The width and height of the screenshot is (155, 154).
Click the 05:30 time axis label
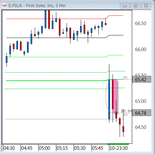coord(80,148)
